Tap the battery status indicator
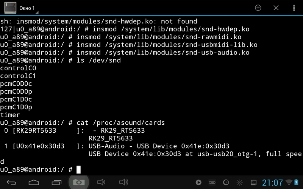303x189 pixels. pyautogui.click(x=297, y=183)
